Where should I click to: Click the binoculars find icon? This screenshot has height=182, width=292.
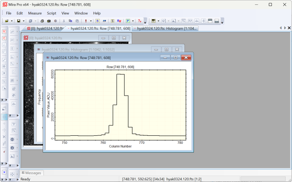tap(104, 21)
